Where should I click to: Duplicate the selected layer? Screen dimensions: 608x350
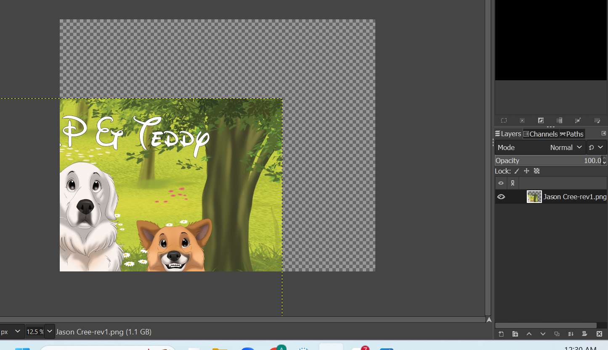click(x=557, y=334)
